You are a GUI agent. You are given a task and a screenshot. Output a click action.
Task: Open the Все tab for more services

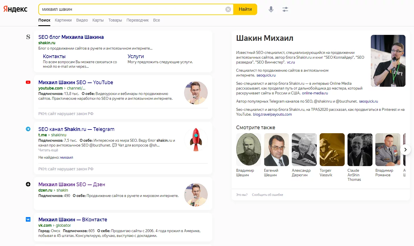pos(157,20)
